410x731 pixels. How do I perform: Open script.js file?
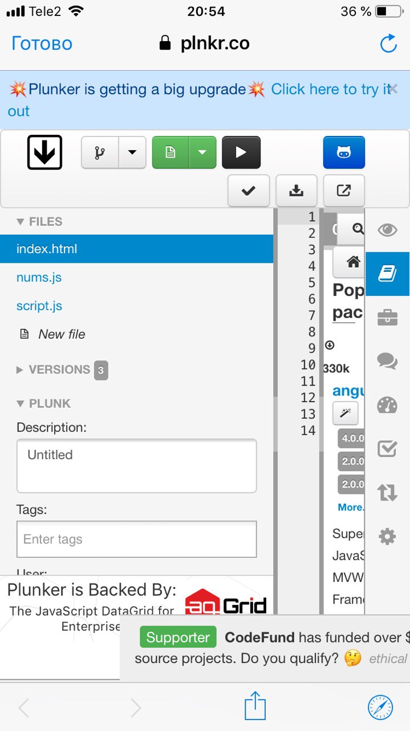(x=39, y=306)
